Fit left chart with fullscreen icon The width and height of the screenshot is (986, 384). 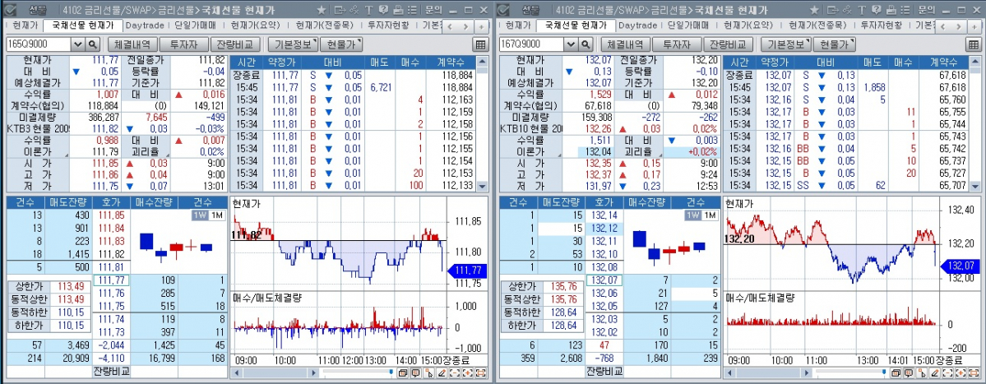[481, 373]
